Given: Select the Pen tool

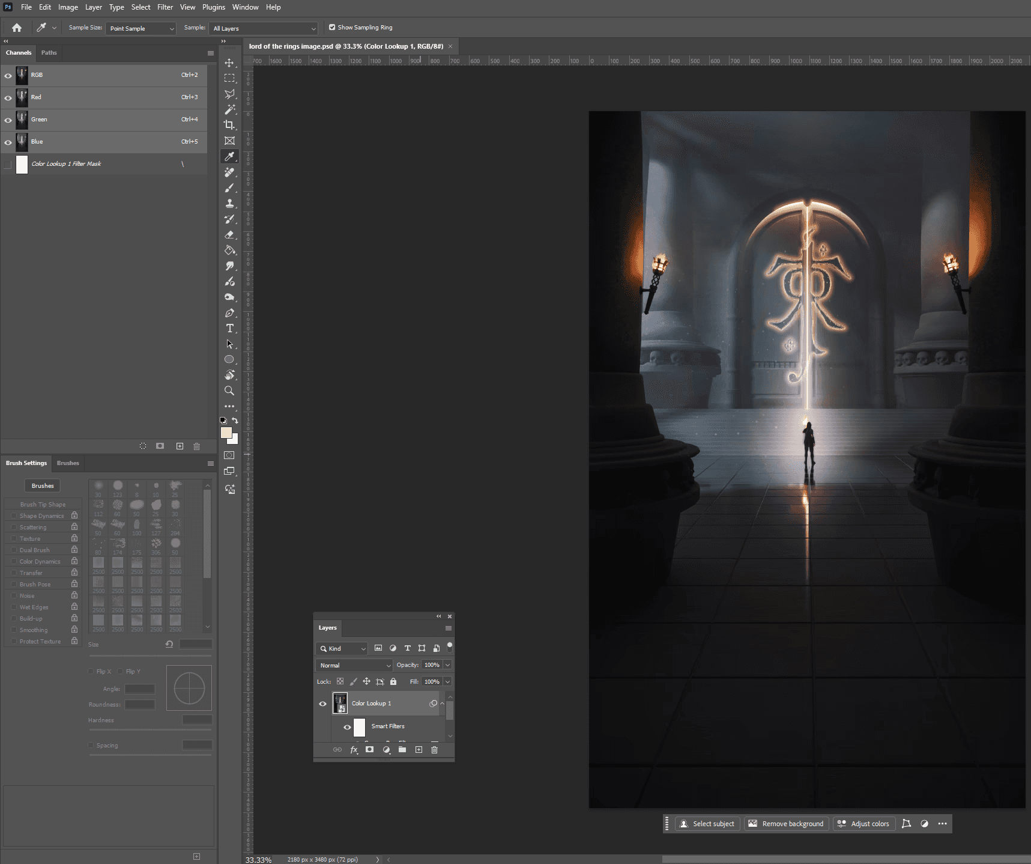Looking at the screenshot, I should click(229, 312).
